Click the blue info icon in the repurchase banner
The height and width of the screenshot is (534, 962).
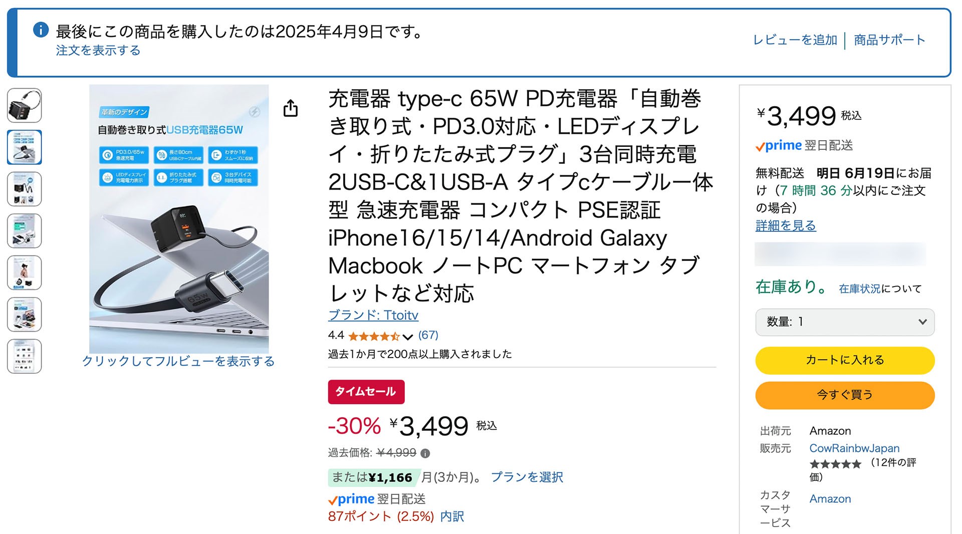40,30
